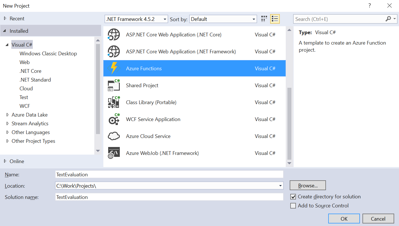This screenshot has width=399, height=226.
Task: Switch to small icons view
Action: (x=264, y=19)
